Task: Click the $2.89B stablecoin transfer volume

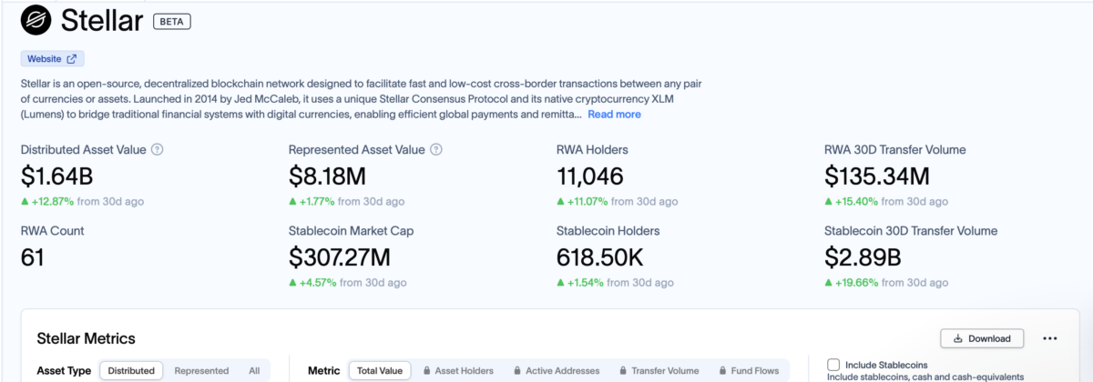Action: 862,257
